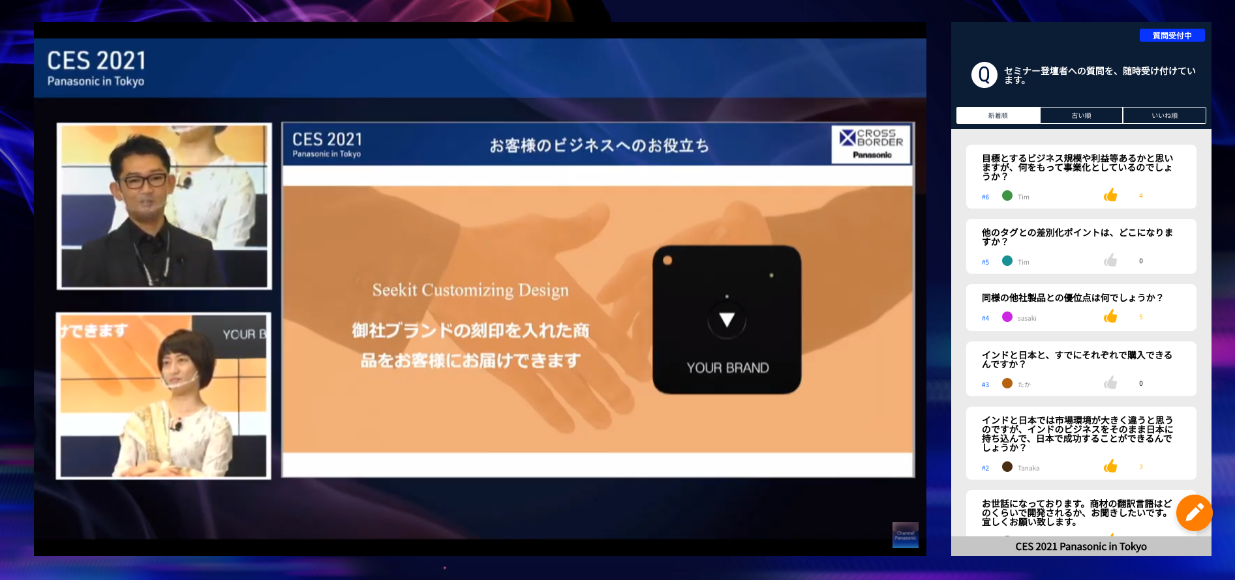The width and height of the screenshot is (1235, 580).
Task: Select the 新着順 sort tab
Action: 998,115
